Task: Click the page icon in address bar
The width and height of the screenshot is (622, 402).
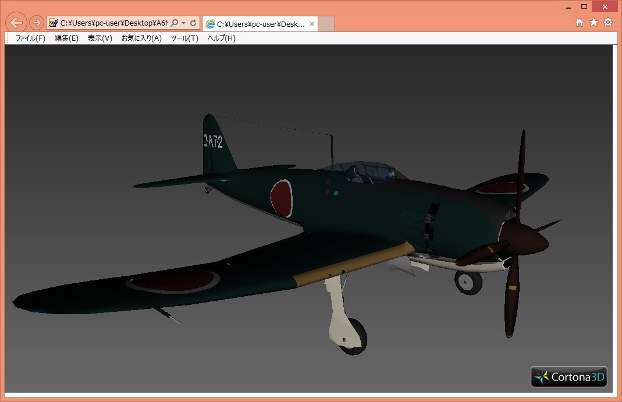Action: (54, 23)
